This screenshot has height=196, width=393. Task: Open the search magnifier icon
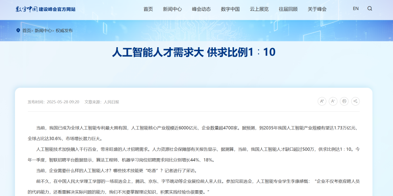(x=370, y=8)
